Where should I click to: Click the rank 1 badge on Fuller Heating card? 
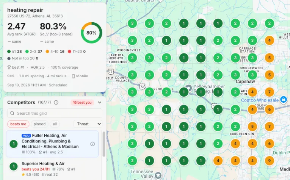[x=14, y=144]
